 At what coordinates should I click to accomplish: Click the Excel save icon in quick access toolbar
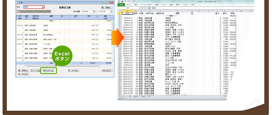pos(122,1)
